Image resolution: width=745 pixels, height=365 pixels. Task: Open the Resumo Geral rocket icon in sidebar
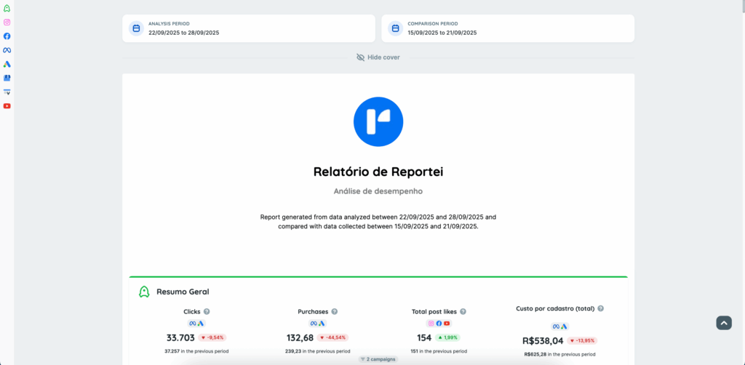[x=7, y=8]
